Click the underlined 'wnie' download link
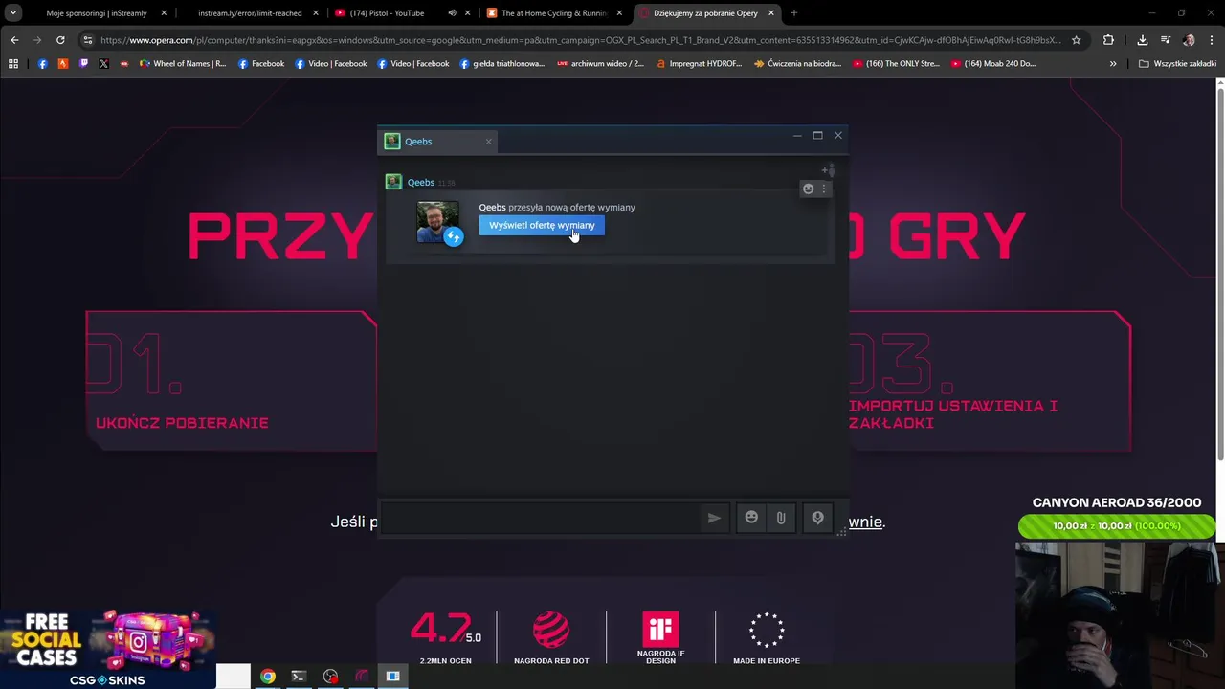 coord(865,522)
